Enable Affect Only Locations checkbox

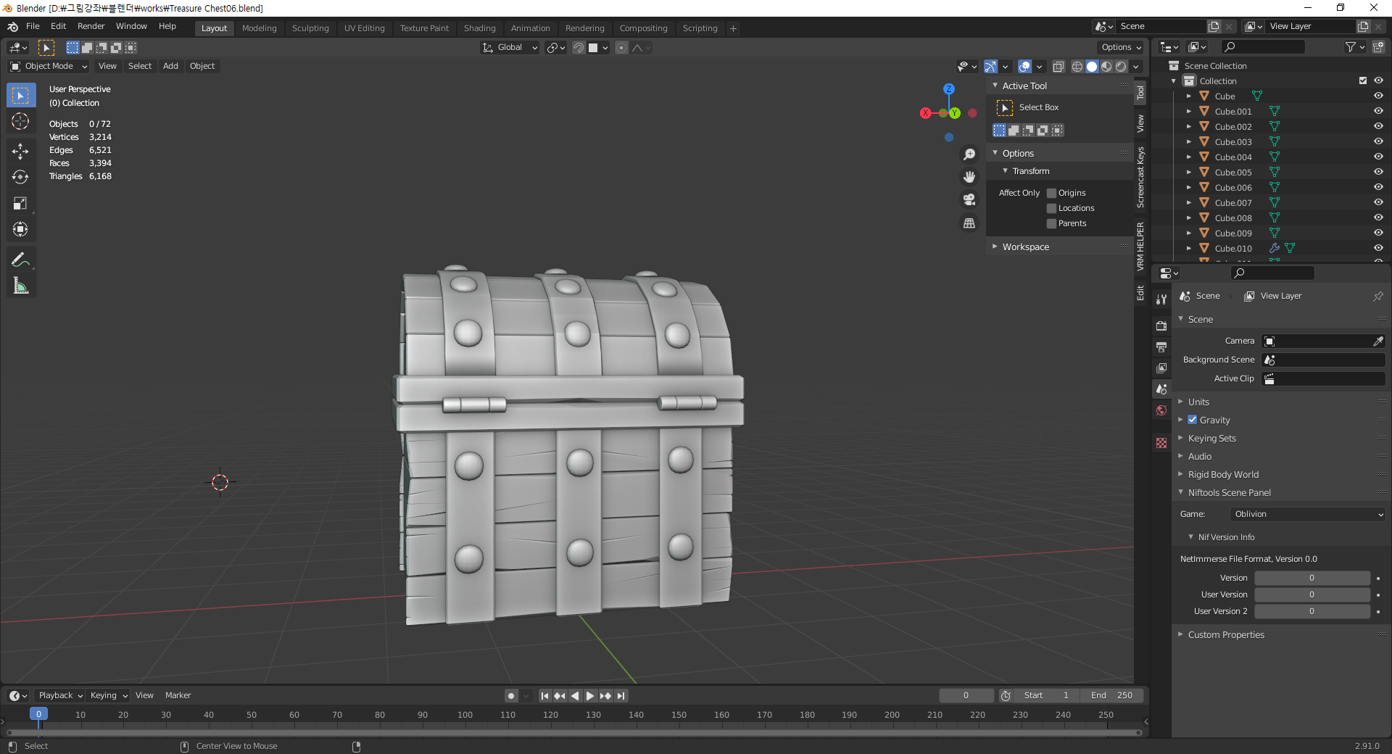click(x=1051, y=208)
